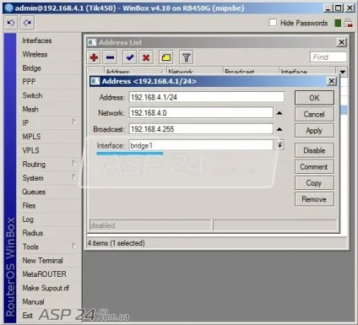This screenshot has width=358, height=325.
Task: Click the Copy button
Action: (x=314, y=183)
